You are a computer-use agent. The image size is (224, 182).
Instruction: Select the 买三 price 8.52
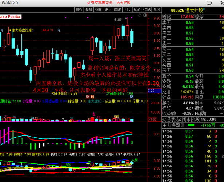[x=190, y=60]
